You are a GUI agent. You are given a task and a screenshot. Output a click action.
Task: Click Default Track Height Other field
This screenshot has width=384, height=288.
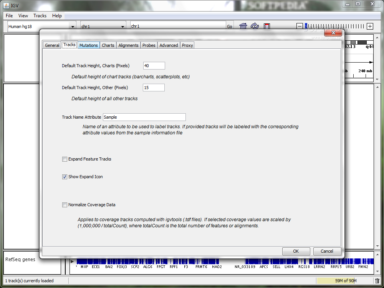click(154, 88)
